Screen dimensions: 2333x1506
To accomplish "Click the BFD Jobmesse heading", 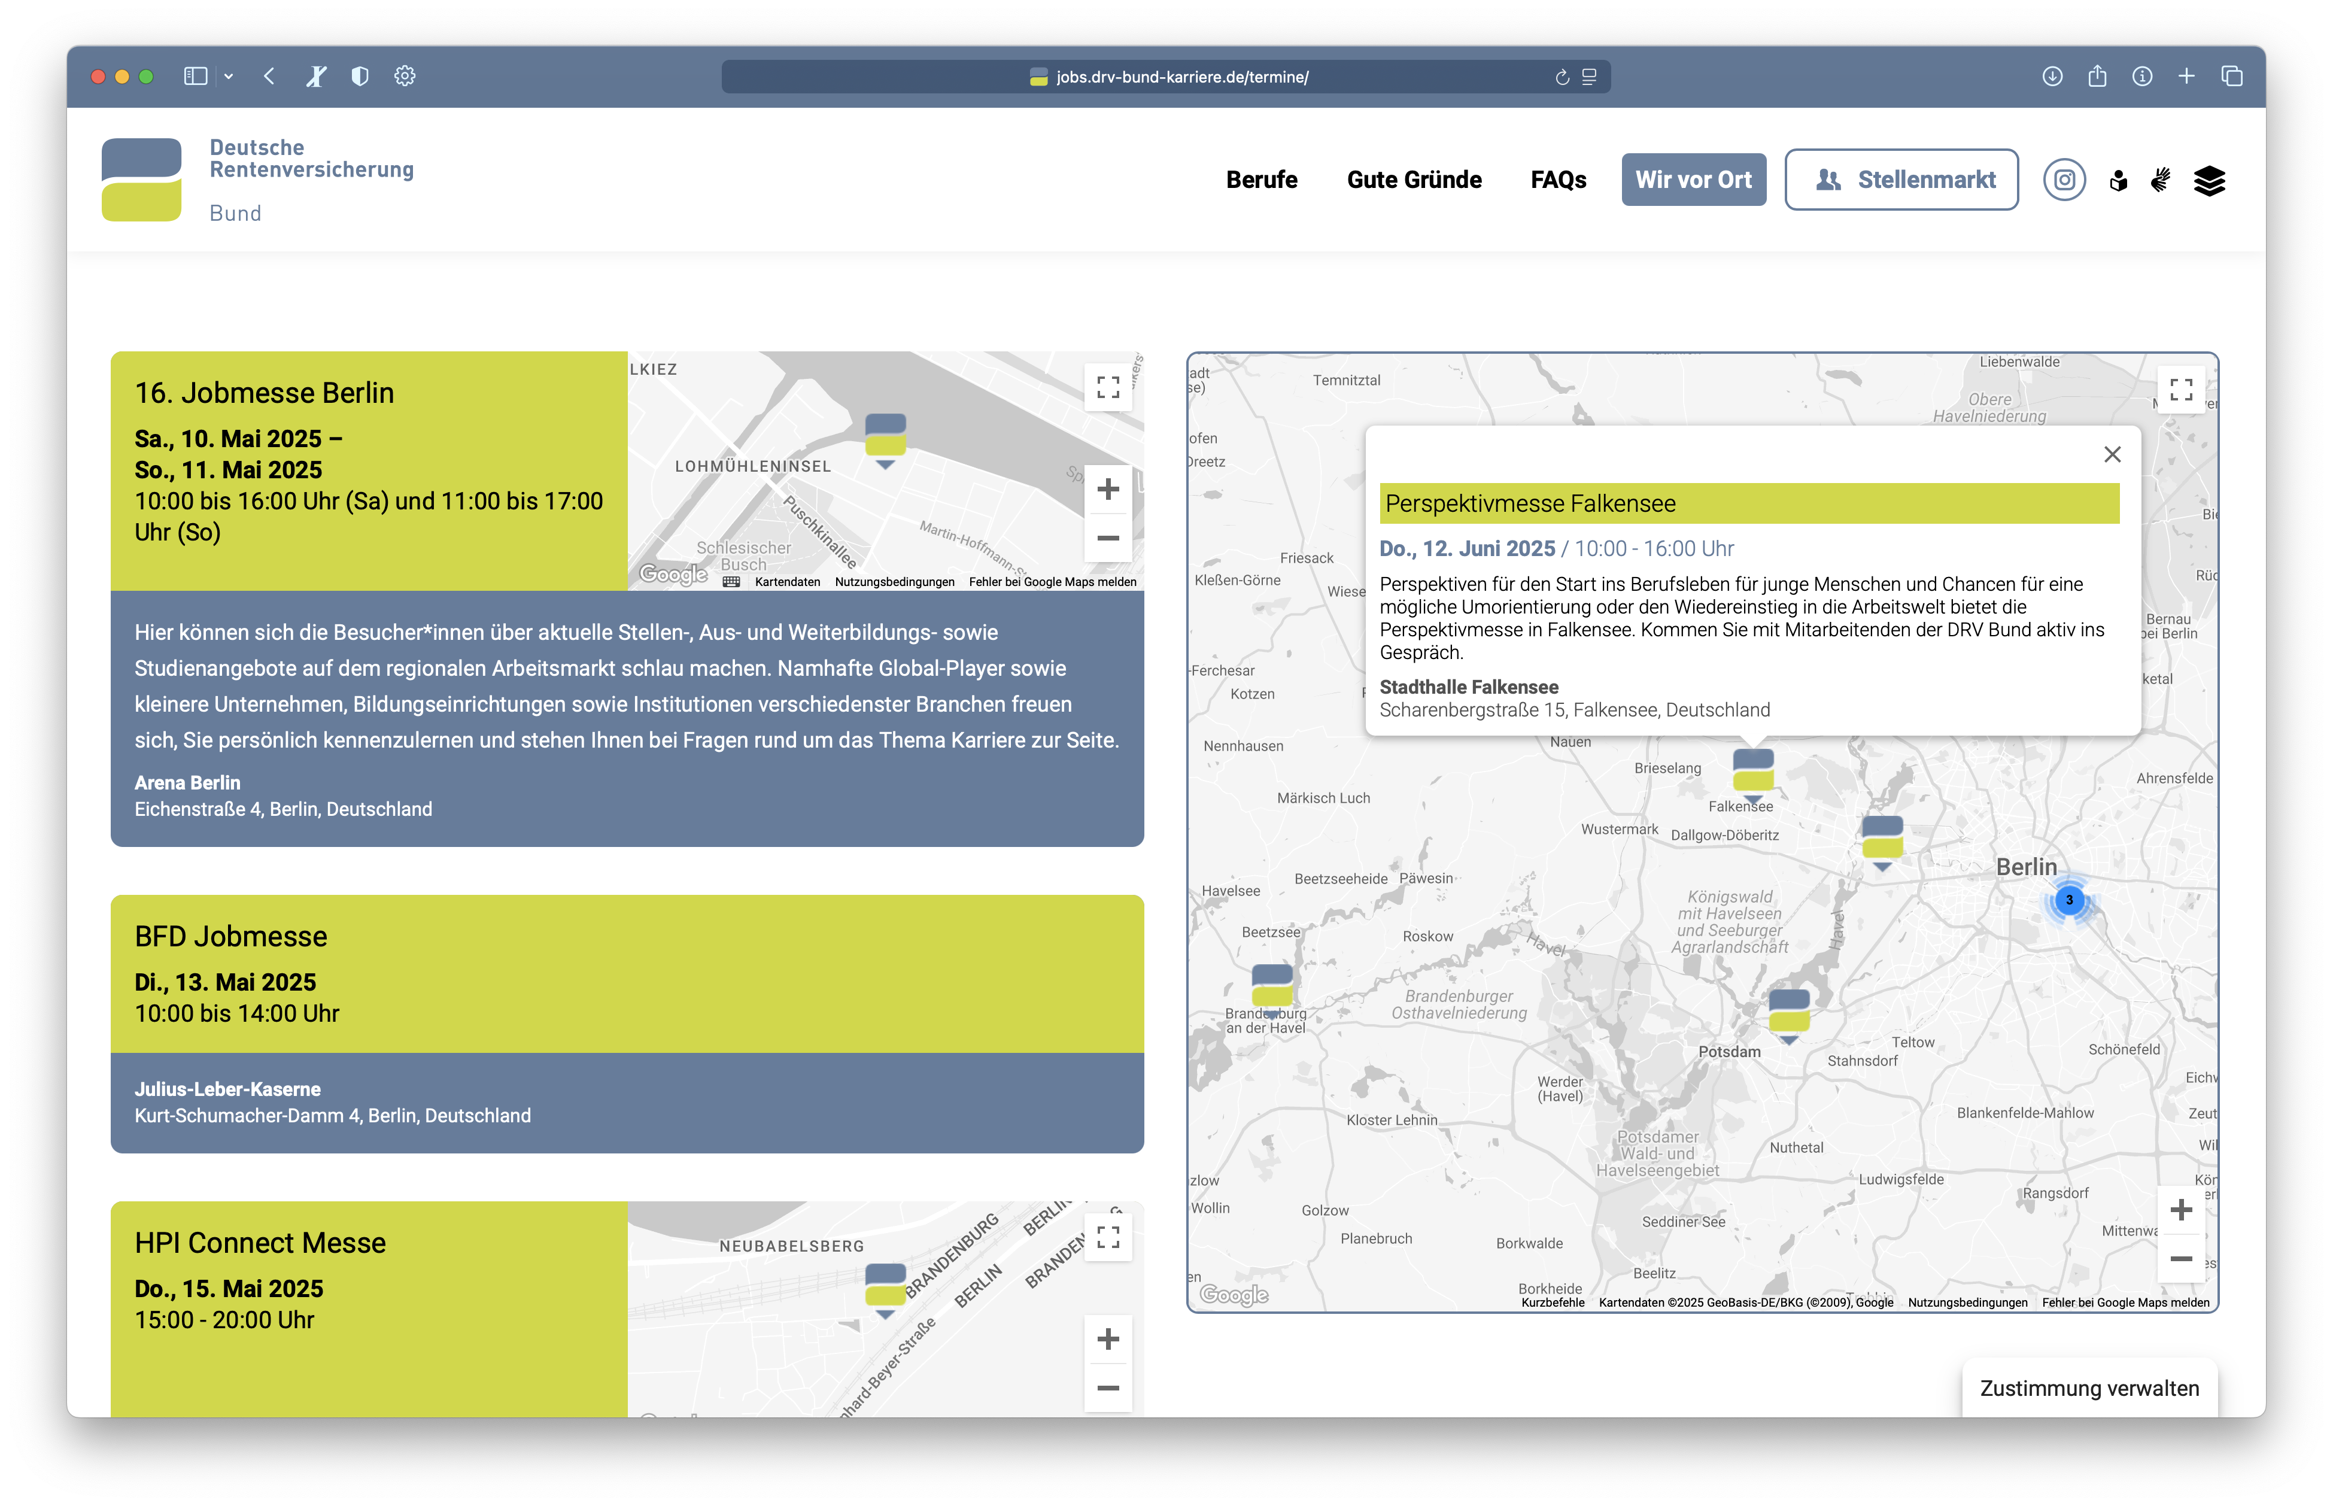I will pyautogui.click(x=231, y=937).
